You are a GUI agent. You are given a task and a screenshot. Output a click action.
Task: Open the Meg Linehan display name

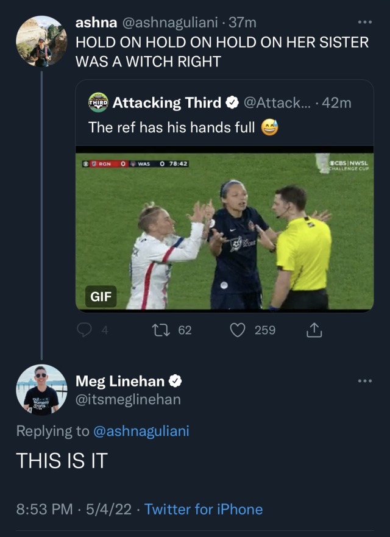pyautogui.click(x=120, y=382)
